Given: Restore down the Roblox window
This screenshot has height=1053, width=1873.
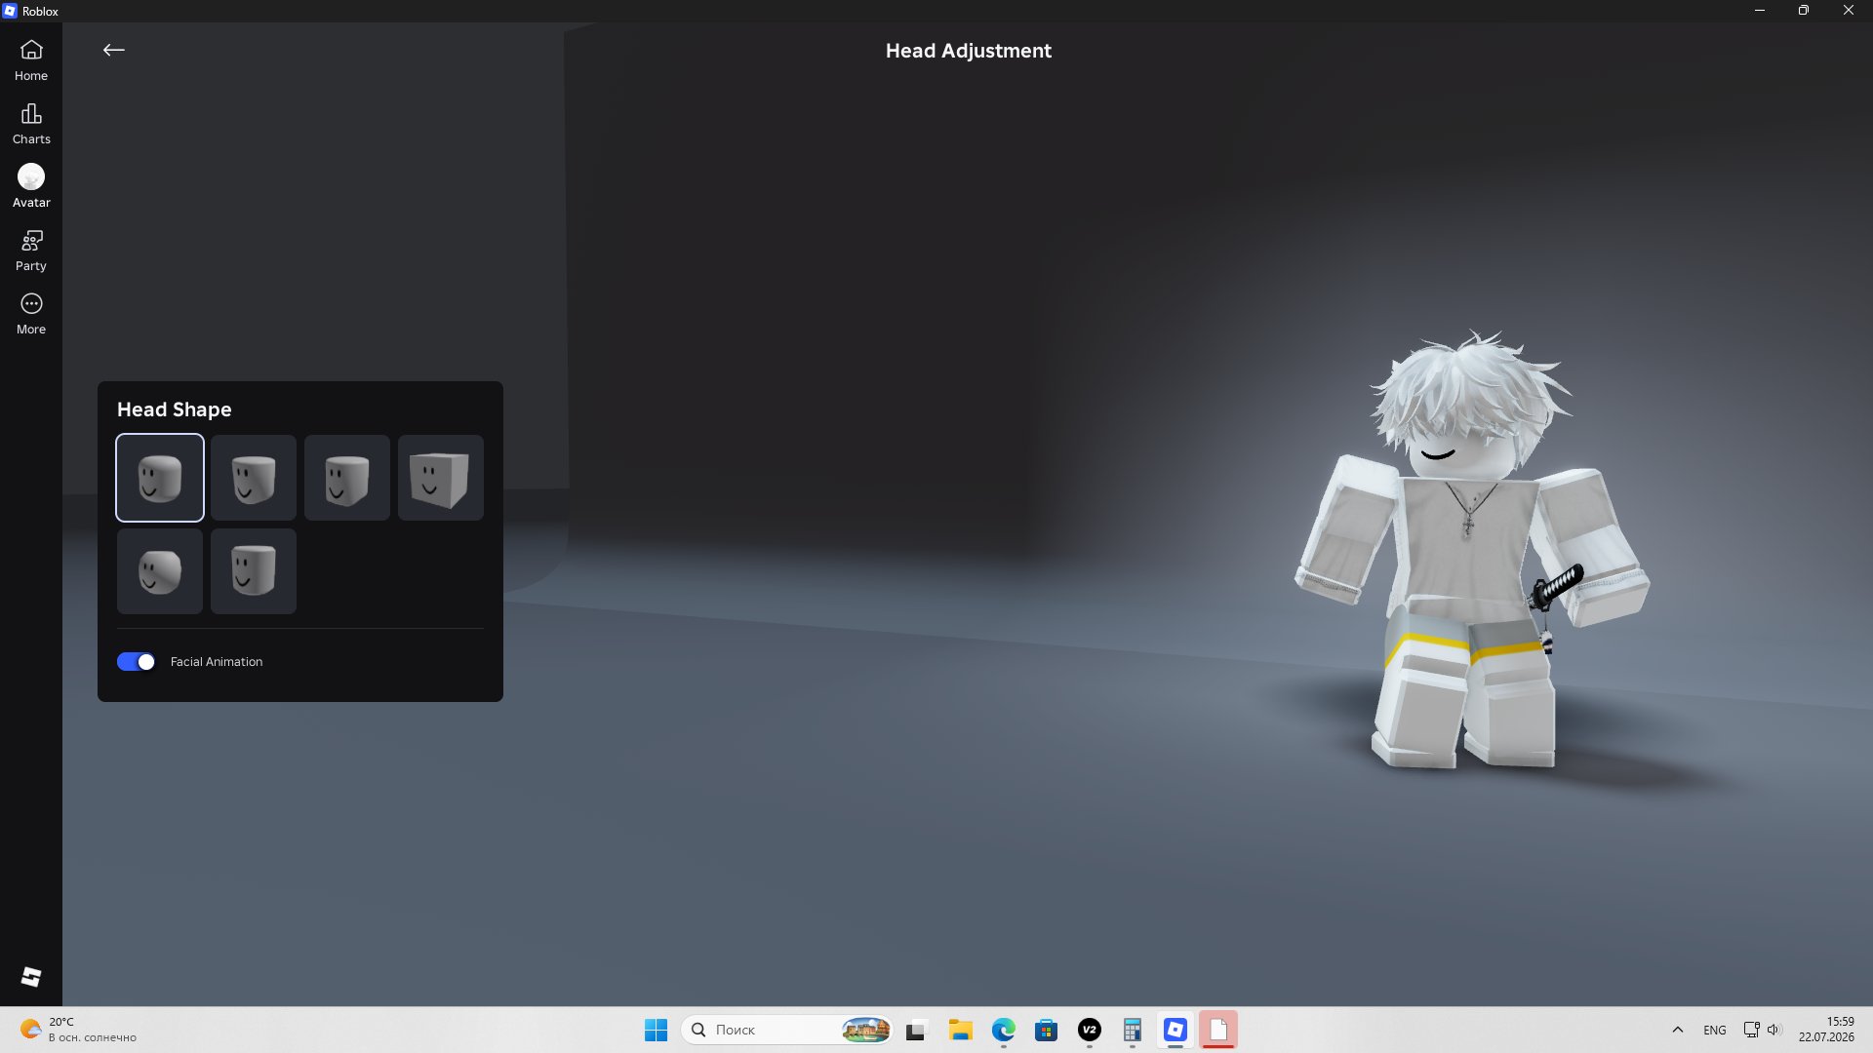Looking at the screenshot, I should click(1804, 11).
